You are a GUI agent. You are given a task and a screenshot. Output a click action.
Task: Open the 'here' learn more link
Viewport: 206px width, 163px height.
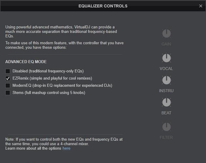[x=66, y=148]
